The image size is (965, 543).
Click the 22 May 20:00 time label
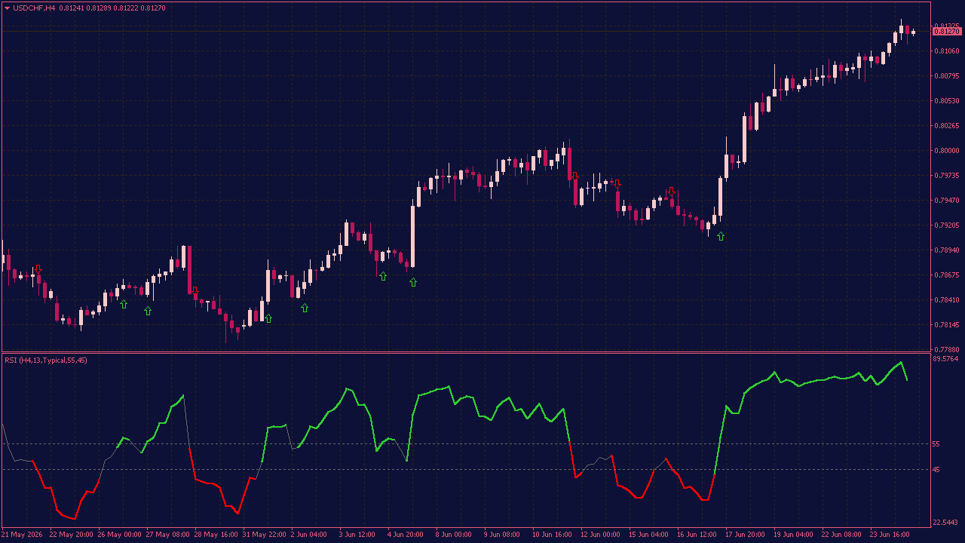72,535
